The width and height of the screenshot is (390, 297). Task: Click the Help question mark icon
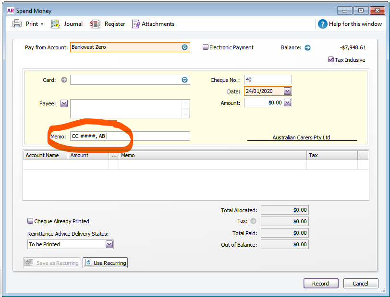[322, 24]
